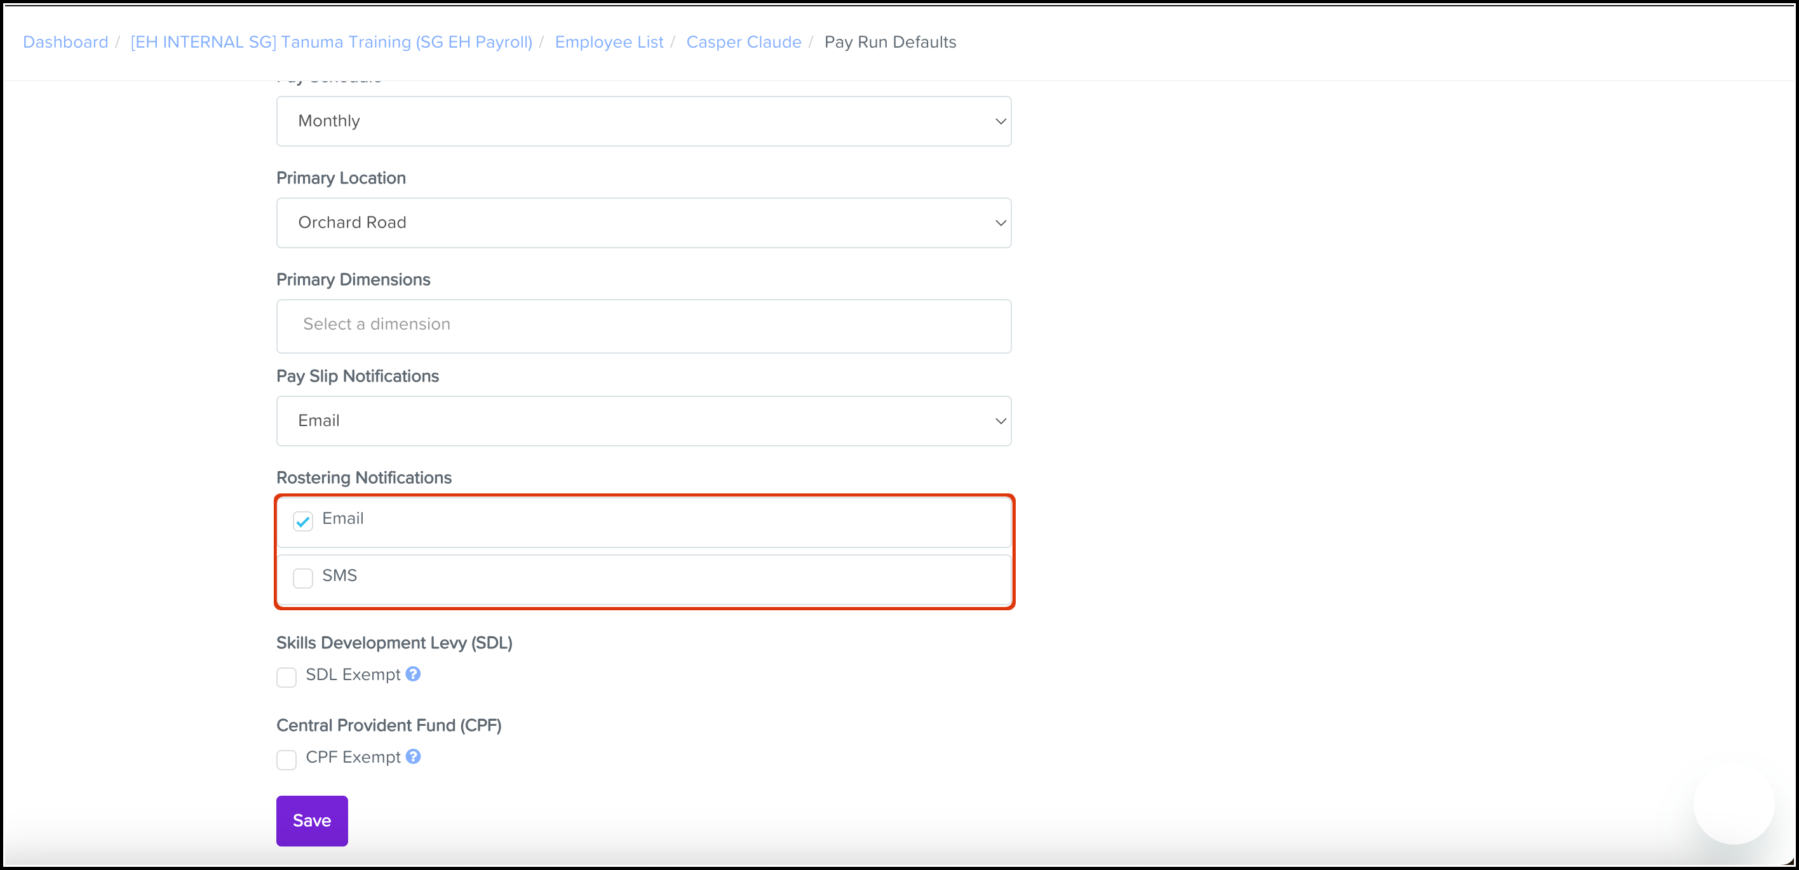The image size is (1799, 870).
Task: Click the Pay Run Defaults breadcrumb text
Action: click(x=890, y=42)
